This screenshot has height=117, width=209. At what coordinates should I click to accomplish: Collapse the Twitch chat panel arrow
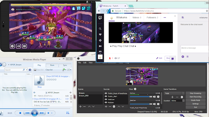175,16
